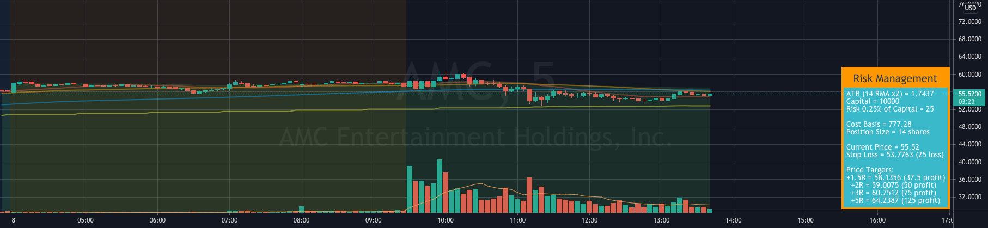
Task: Click the +1.5R price target row
Action: tap(895, 177)
